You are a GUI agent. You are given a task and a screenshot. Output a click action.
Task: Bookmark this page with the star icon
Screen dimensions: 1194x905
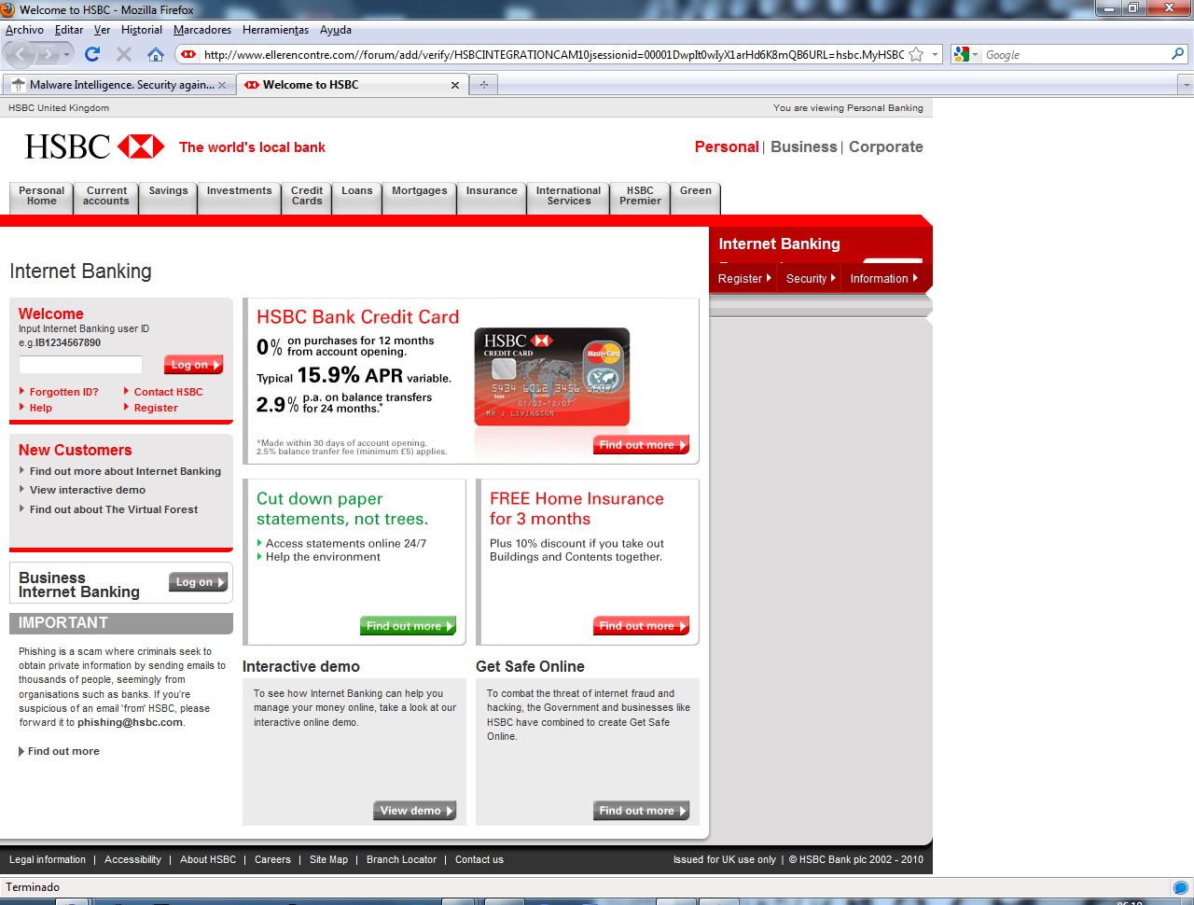coord(916,54)
